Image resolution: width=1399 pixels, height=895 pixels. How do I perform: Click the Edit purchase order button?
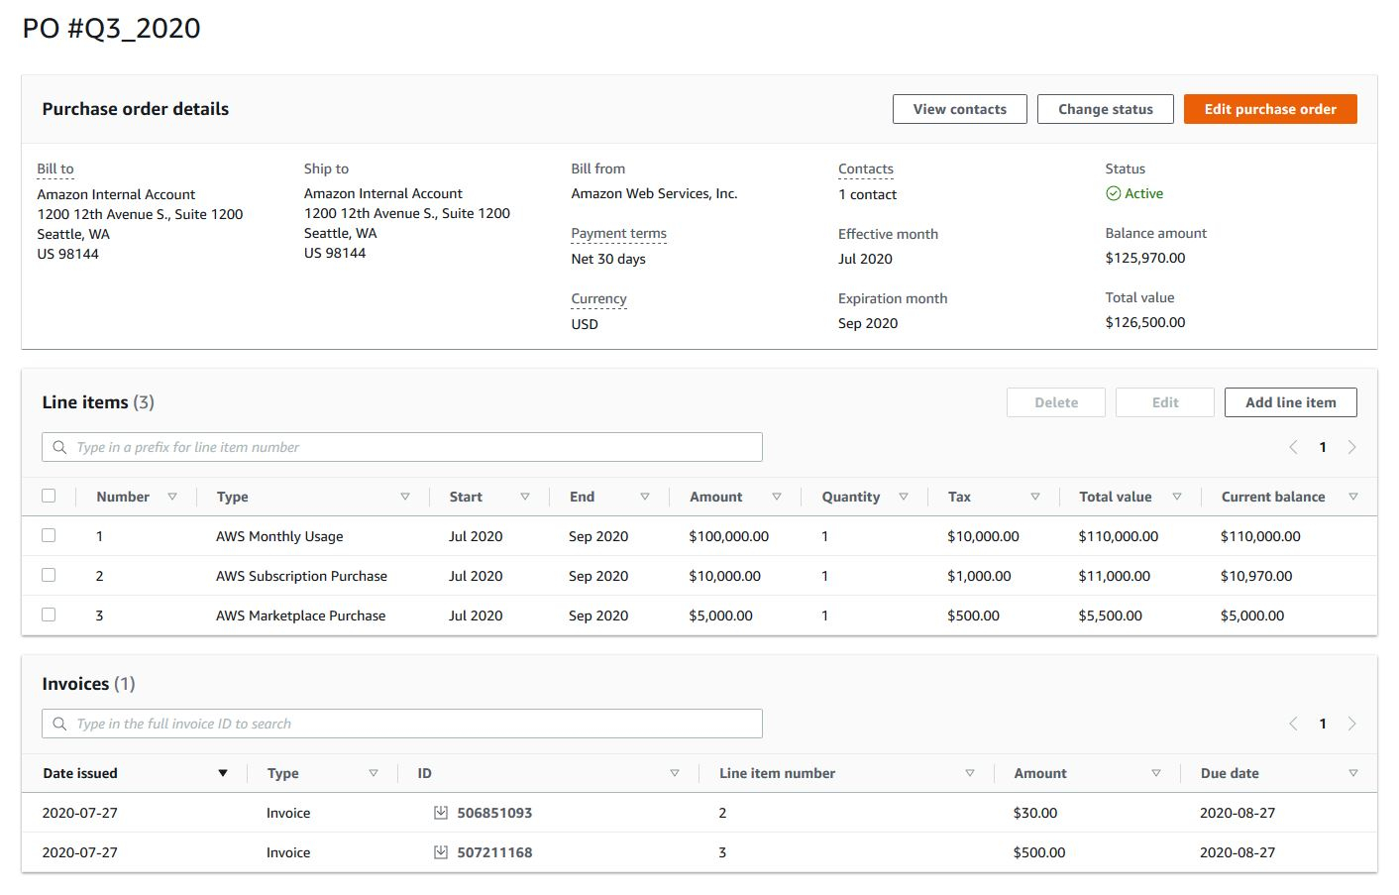click(x=1269, y=109)
